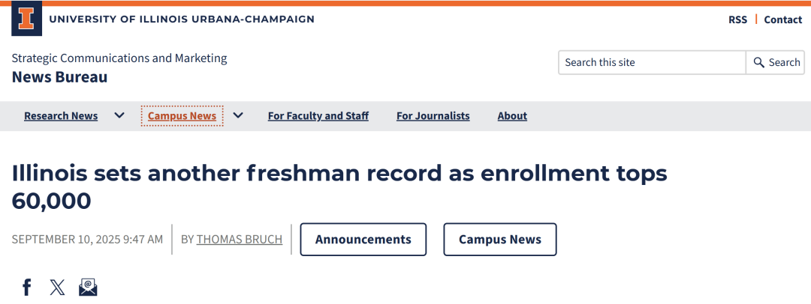Click the Illinois block I logo
The image size is (811, 304).
point(26,19)
